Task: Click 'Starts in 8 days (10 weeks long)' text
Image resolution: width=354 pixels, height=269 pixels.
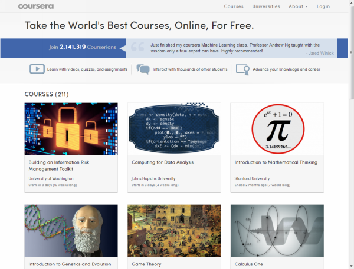Action: 53,185
